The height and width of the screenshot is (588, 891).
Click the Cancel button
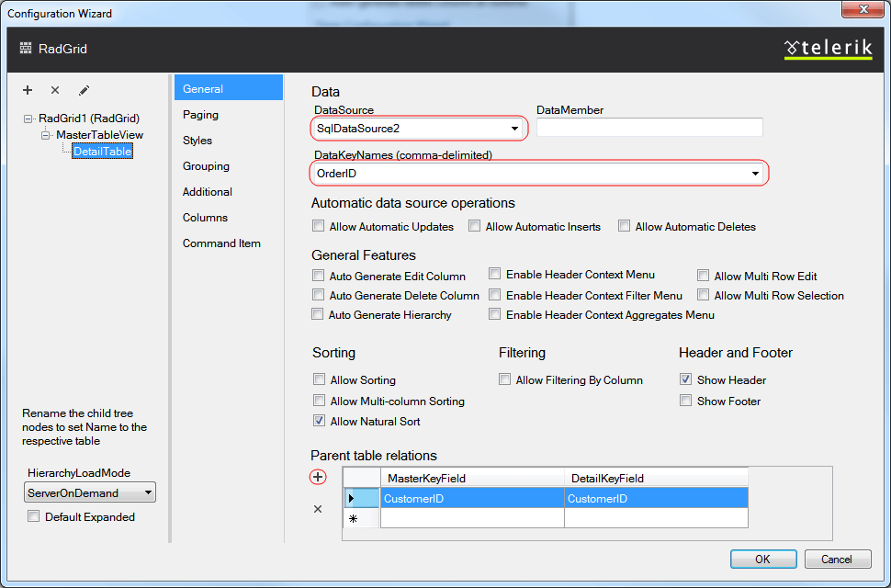(837, 559)
